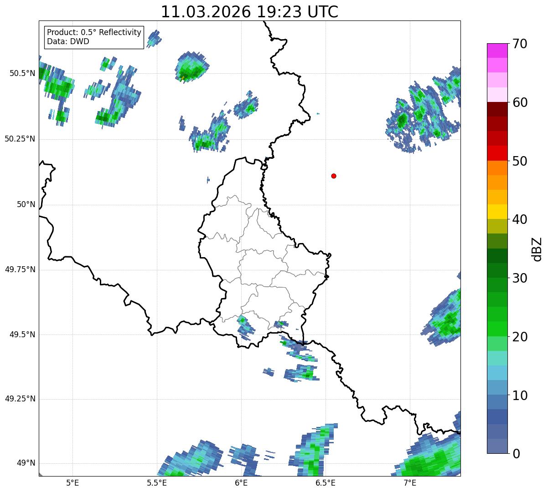This screenshot has height=492, width=548.
Task: Click colorbar tick label 50
Action: point(520,161)
